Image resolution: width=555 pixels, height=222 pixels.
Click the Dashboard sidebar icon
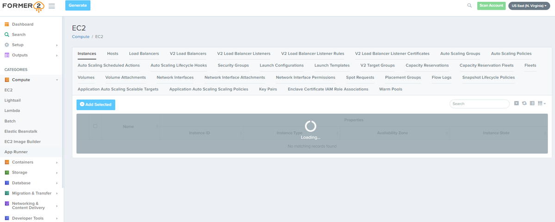[x=7, y=24]
